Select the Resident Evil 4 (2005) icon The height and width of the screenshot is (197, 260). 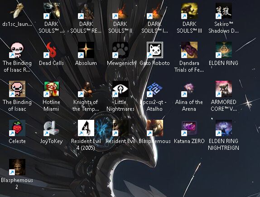(x=86, y=128)
